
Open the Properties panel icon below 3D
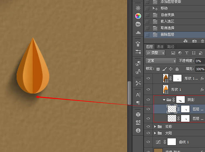click(x=138, y=122)
